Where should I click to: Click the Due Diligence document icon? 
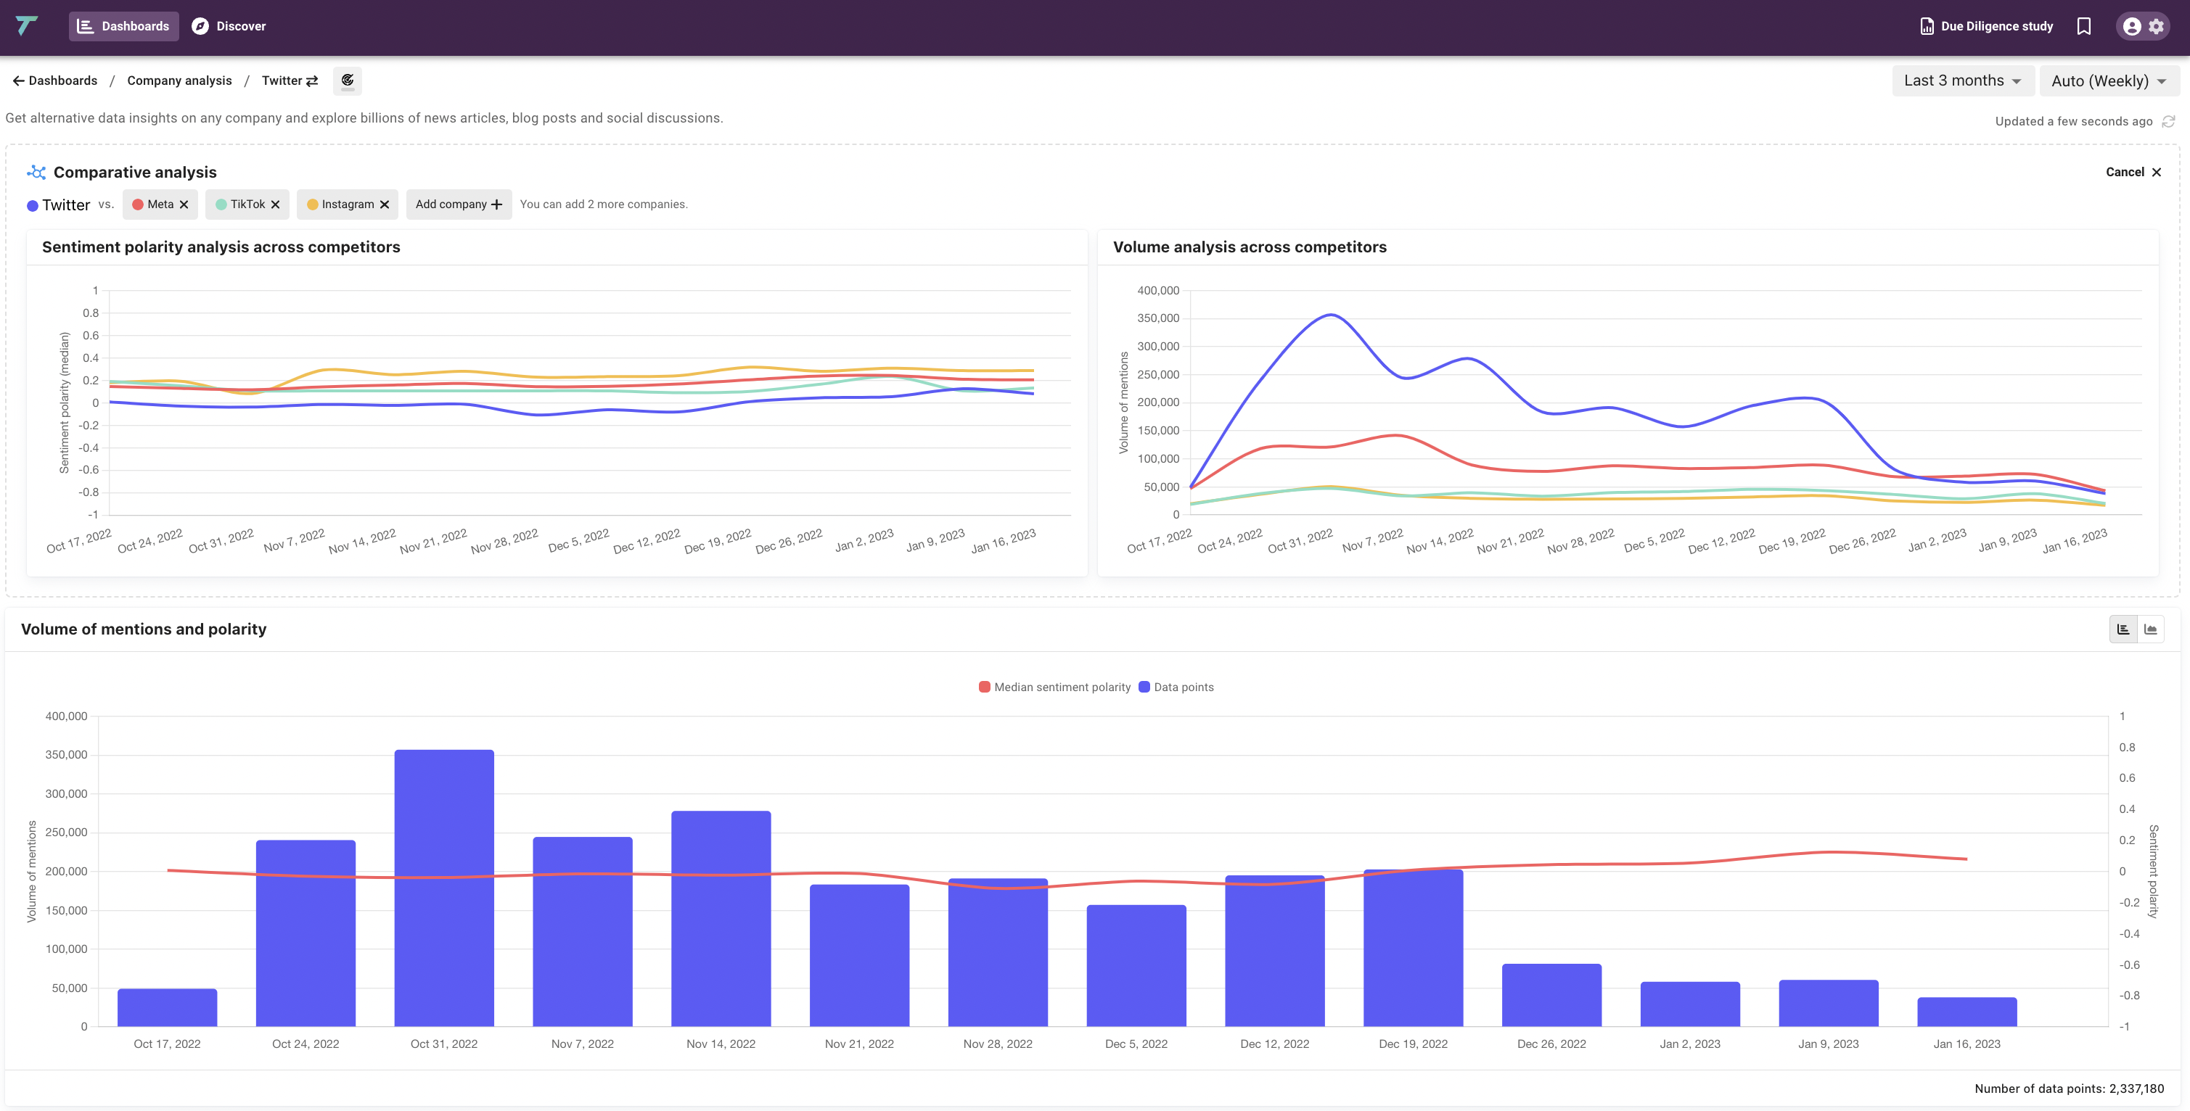[x=1927, y=26]
